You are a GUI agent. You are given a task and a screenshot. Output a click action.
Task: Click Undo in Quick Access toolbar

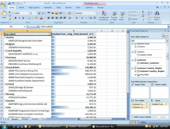point(13,3)
